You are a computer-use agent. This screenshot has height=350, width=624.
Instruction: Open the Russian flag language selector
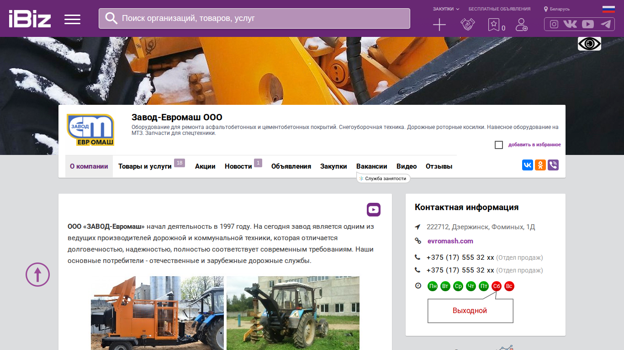point(608,9)
